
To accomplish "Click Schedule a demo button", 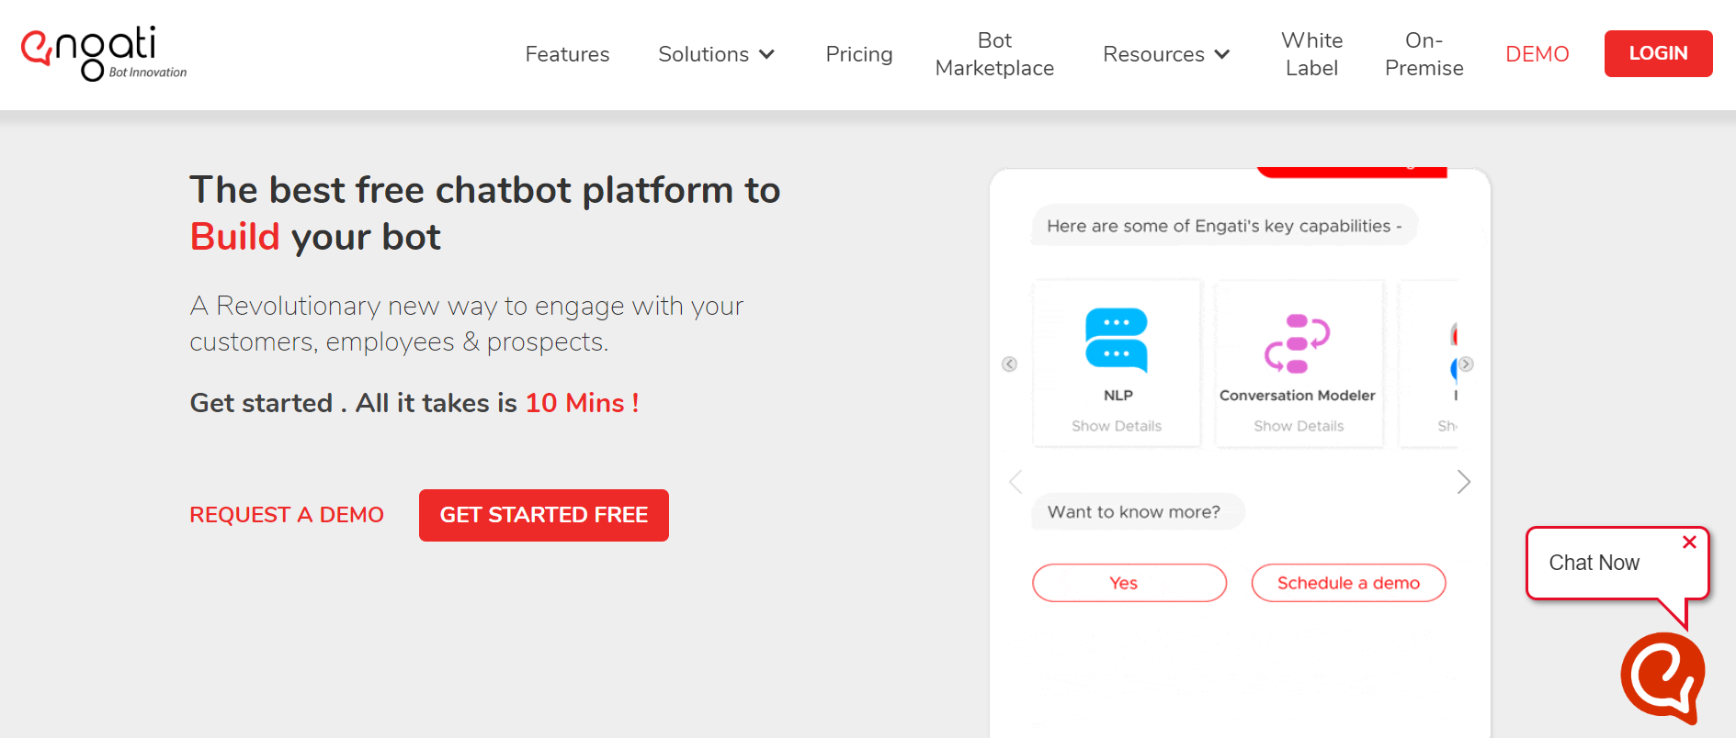I will point(1348,583).
